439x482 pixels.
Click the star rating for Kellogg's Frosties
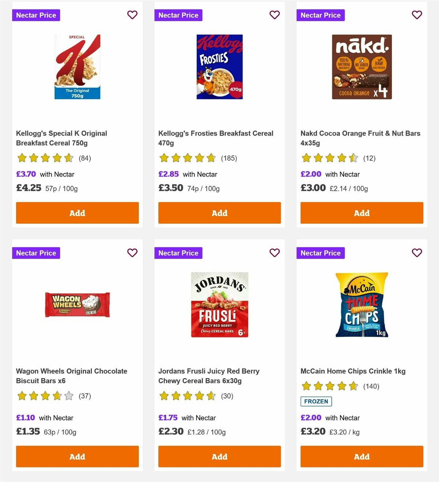pos(187,158)
